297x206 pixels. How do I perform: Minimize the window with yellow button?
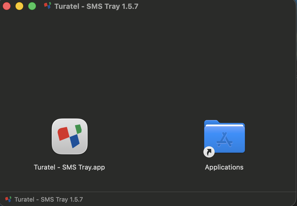(19, 6)
